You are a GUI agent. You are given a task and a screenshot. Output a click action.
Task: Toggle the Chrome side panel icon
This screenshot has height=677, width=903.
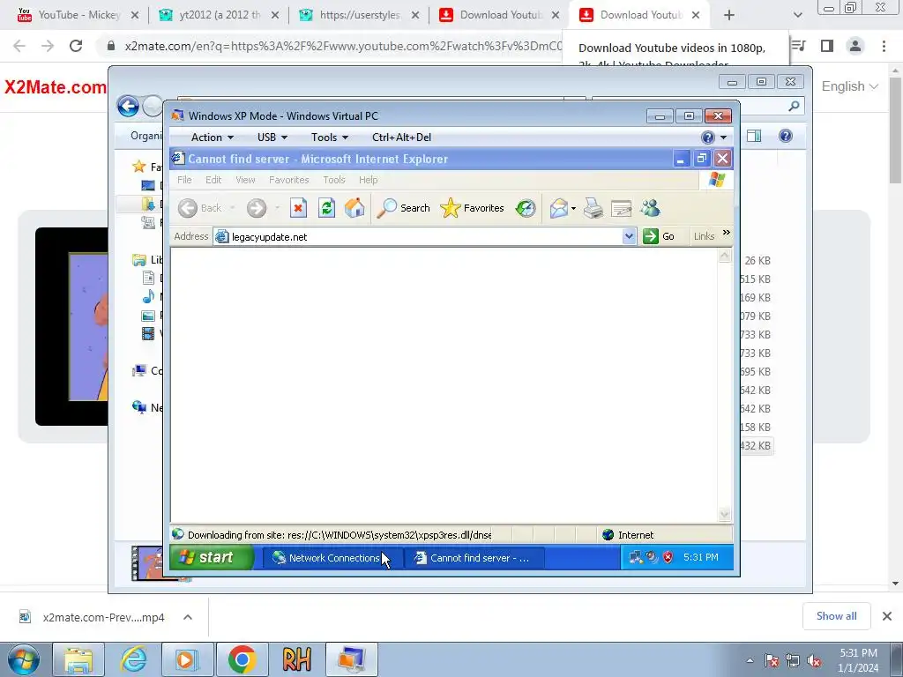(827, 46)
